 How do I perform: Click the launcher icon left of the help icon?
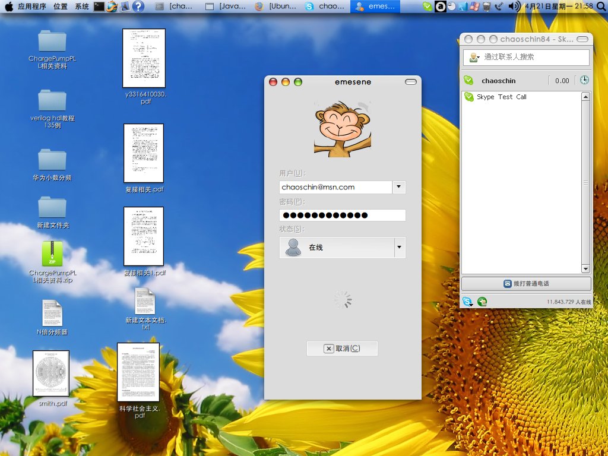click(125, 6)
